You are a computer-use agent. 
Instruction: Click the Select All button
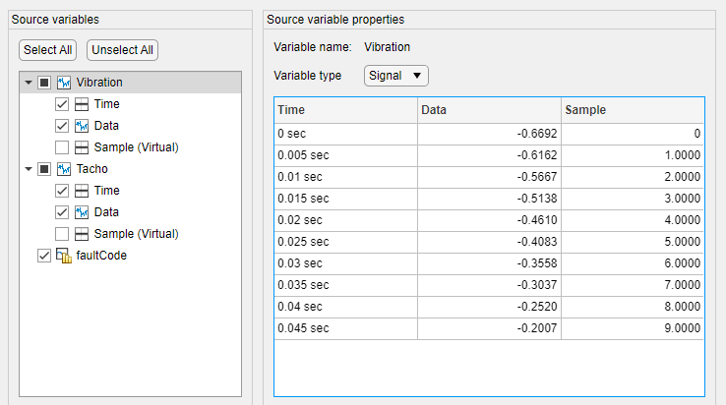coord(47,50)
